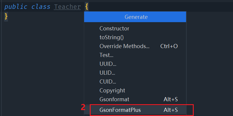Click the public keyword in the code
Viewport: 233px width, 116px height.
click(16, 7)
